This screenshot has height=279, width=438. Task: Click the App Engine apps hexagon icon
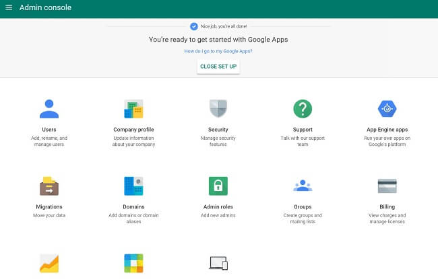point(387,109)
